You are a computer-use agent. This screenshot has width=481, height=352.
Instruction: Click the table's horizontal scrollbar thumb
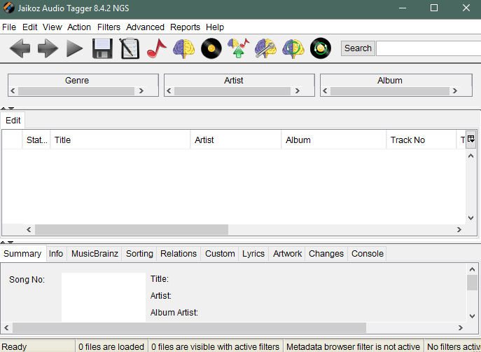pos(132,229)
